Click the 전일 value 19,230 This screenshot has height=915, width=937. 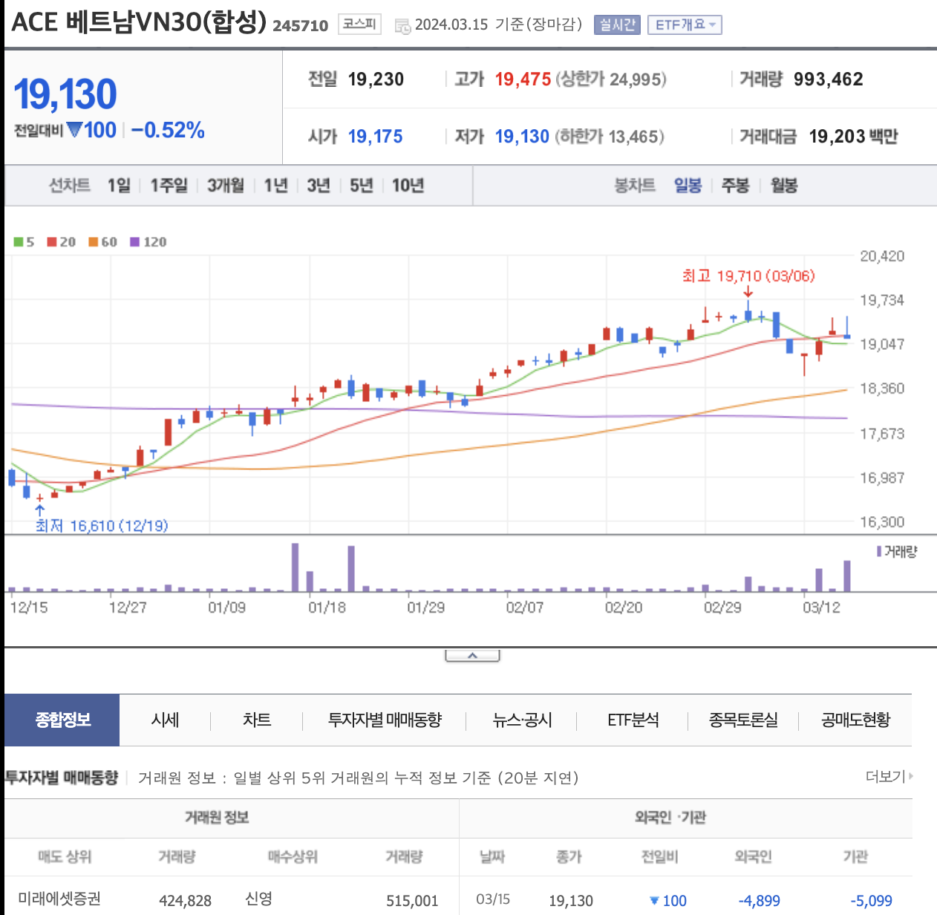(x=376, y=79)
